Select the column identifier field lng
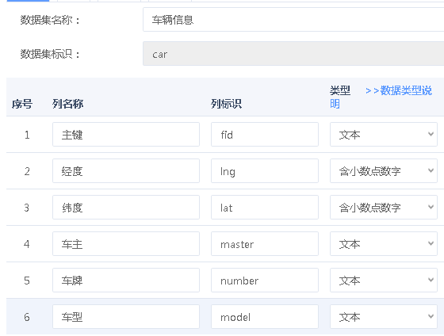The height and width of the screenshot is (336, 444). click(x=265, y=170)
